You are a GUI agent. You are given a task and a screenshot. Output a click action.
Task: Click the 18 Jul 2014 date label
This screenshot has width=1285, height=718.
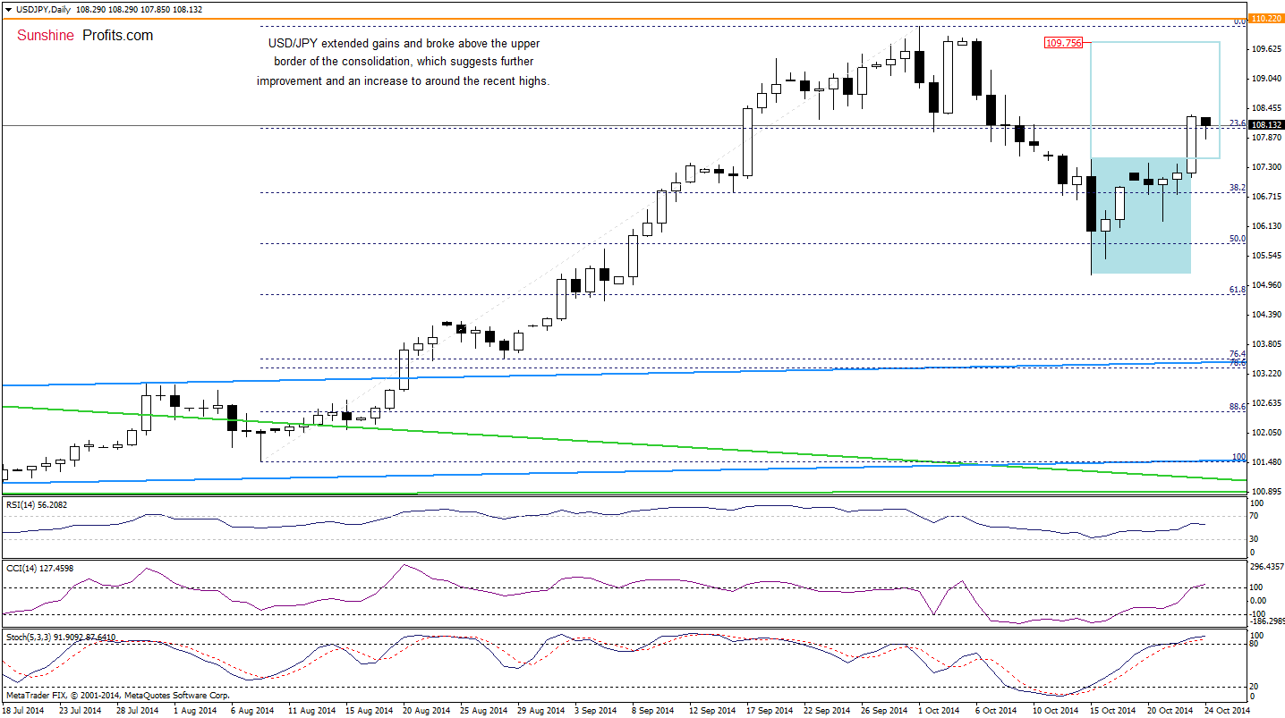pos(24,710)
